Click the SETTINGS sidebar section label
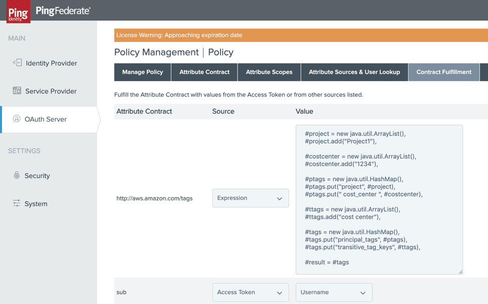Image resolution: width=488 pixels, height=304 pixels. pos(24,150)
